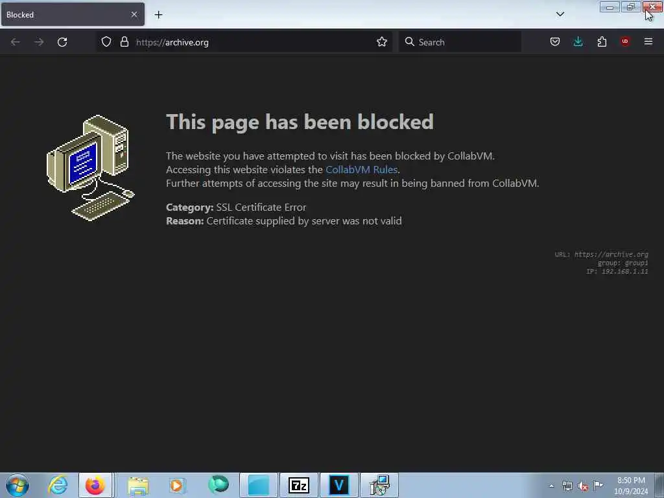Open Firefox extensions puzzle icon
The image size is (664, 498).
point(602,42)
